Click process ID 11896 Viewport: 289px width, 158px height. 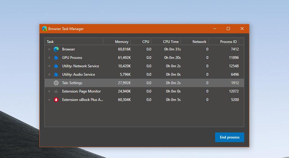click(234, 58)
